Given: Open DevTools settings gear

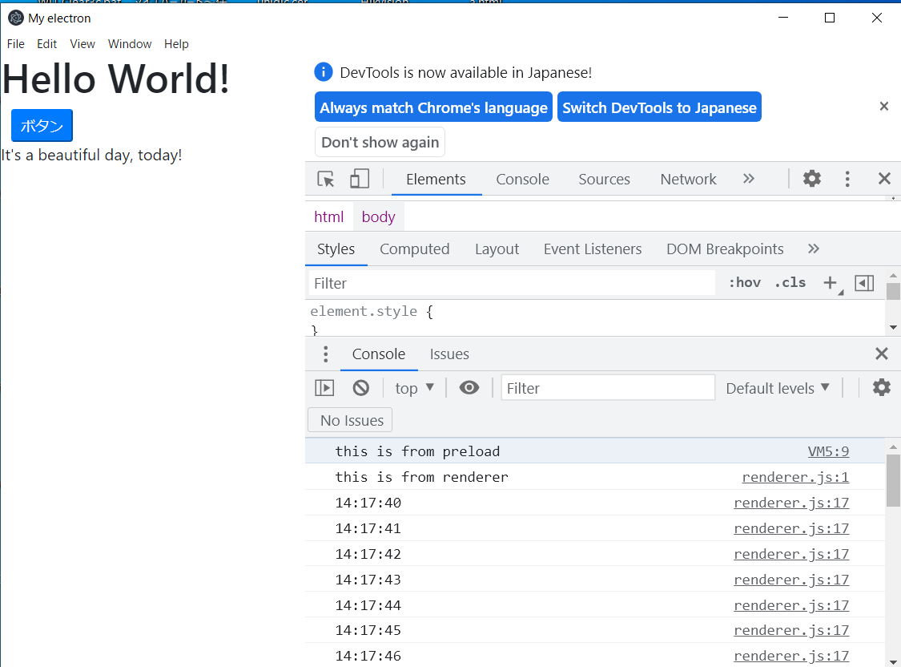Looking at the screenshot, I should pyautogui.click(x=811, y=178).
